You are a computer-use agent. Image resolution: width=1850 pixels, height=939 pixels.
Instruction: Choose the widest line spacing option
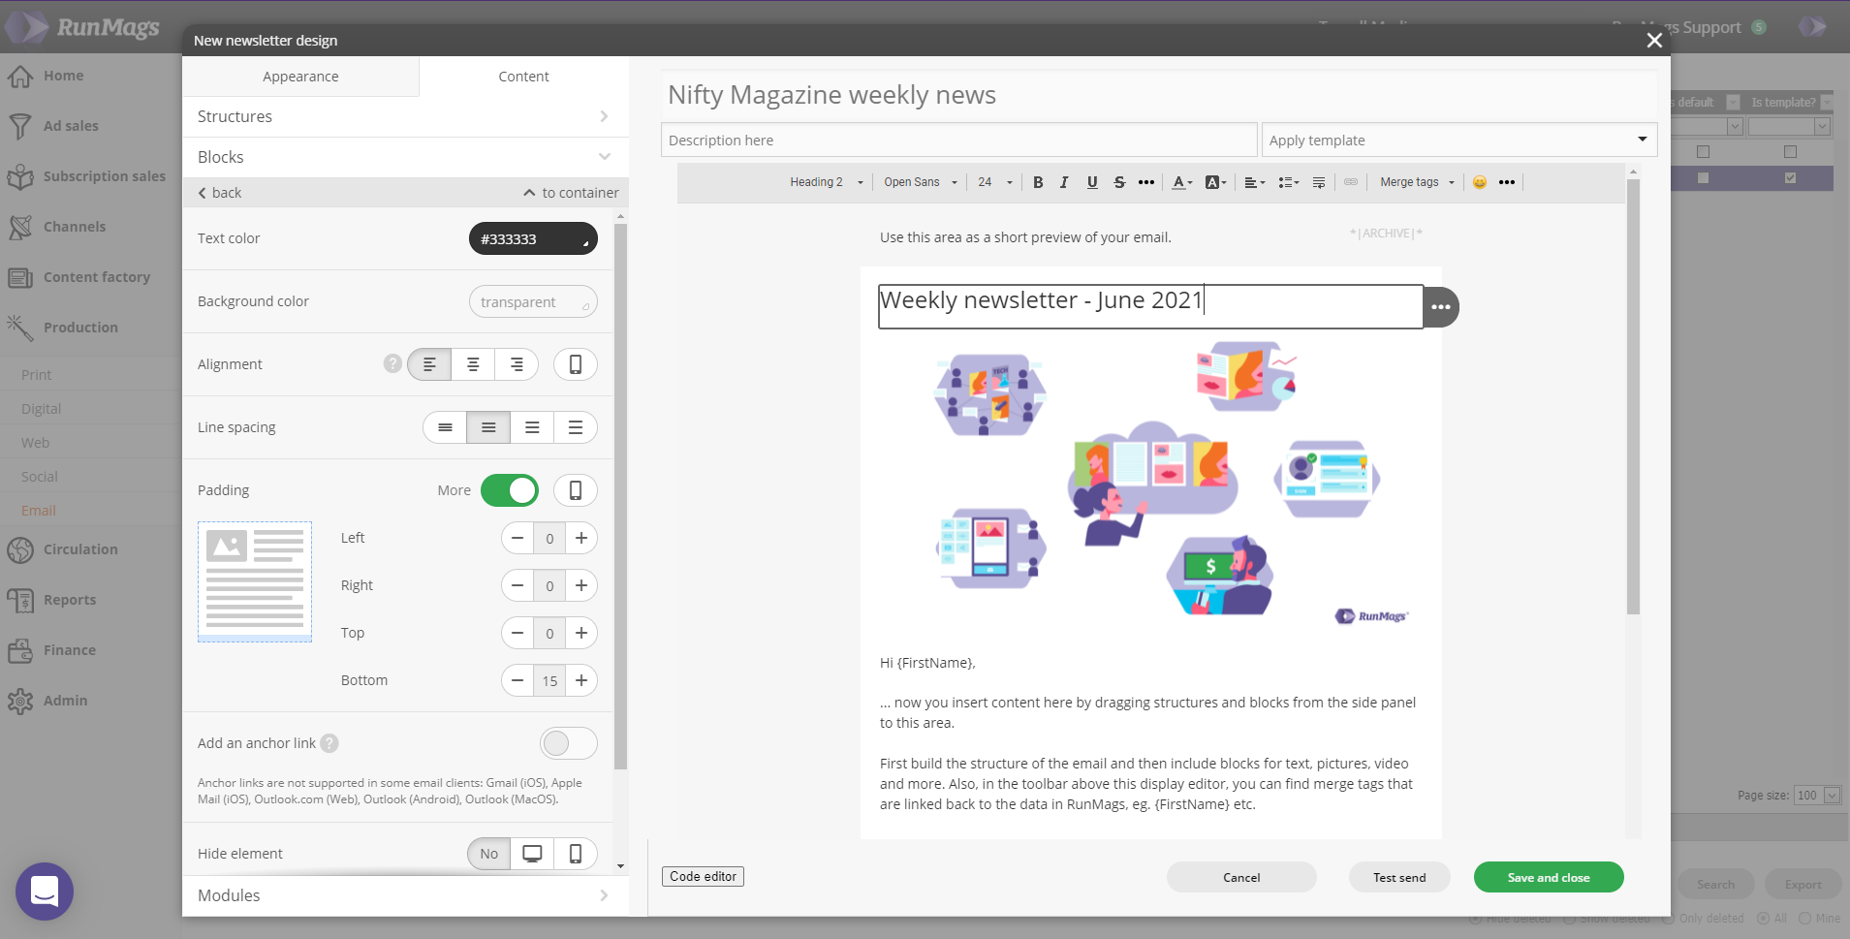(x=576, y=427)
